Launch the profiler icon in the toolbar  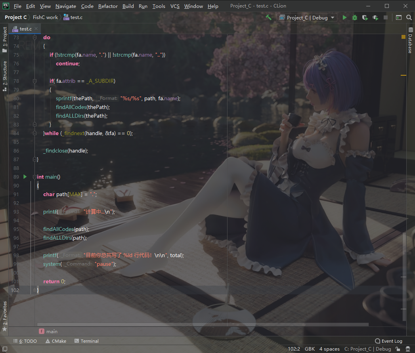[375, 17]
